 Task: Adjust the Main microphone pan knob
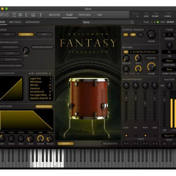click(x=145, y=85)
